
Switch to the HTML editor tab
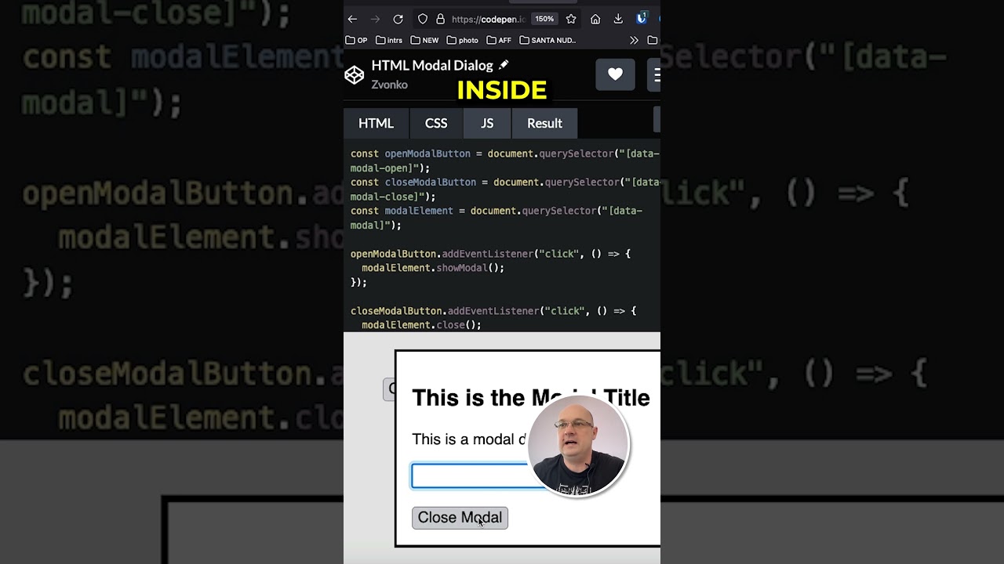pos(376,123)
